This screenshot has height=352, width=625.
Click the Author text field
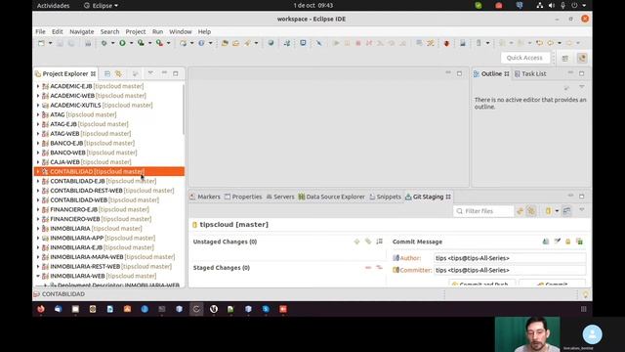tap(510, 258)
